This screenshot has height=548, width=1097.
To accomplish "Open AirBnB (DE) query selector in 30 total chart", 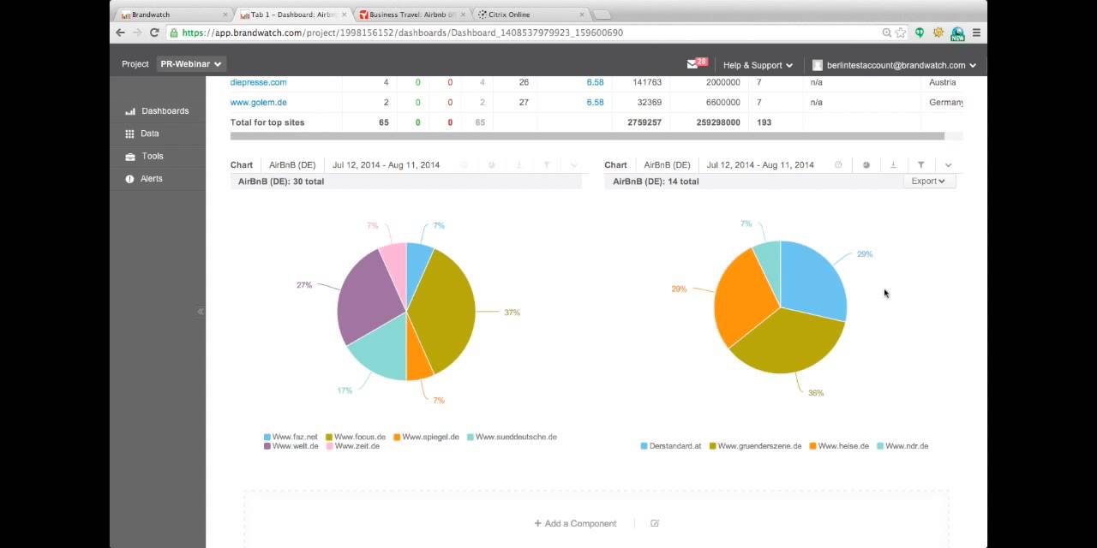I will pyautogui.click(x=292, y=165).
